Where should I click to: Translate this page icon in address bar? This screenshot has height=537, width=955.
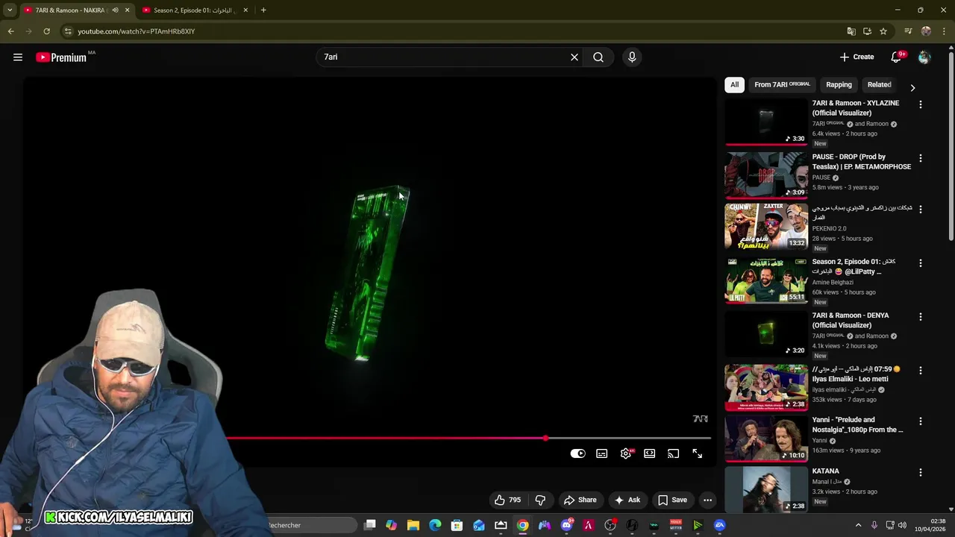pos(851,31)
